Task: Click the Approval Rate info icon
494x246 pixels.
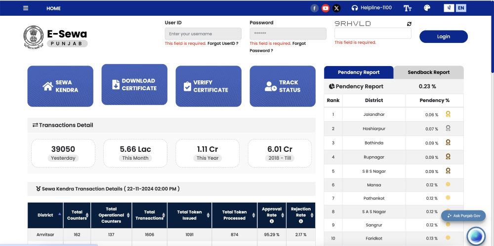Action: point(272,221)
